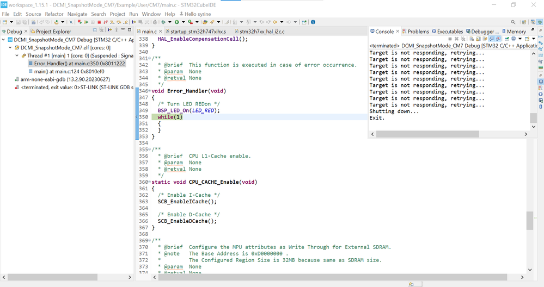Open the startup_stm32h747xihx.s editor tab
Image resolution: width=544 pixels, height=287 pixels.
click(x=197, y=32)
